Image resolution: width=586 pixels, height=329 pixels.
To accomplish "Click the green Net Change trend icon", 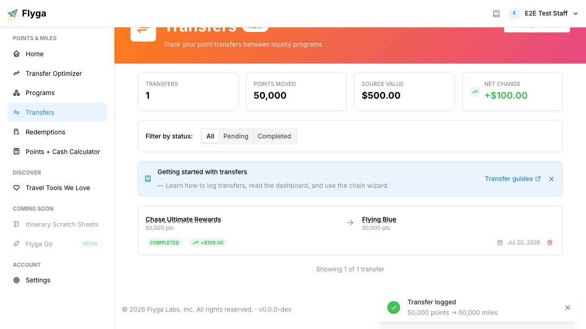I will click(x=475, y=92).
